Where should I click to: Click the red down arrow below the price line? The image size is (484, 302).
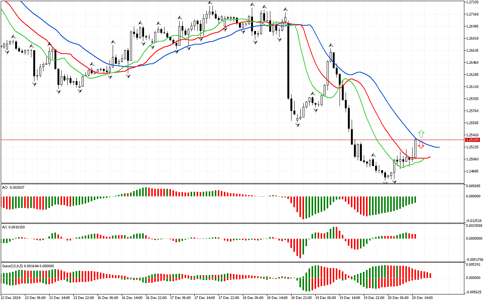click(x=421, y=145)
